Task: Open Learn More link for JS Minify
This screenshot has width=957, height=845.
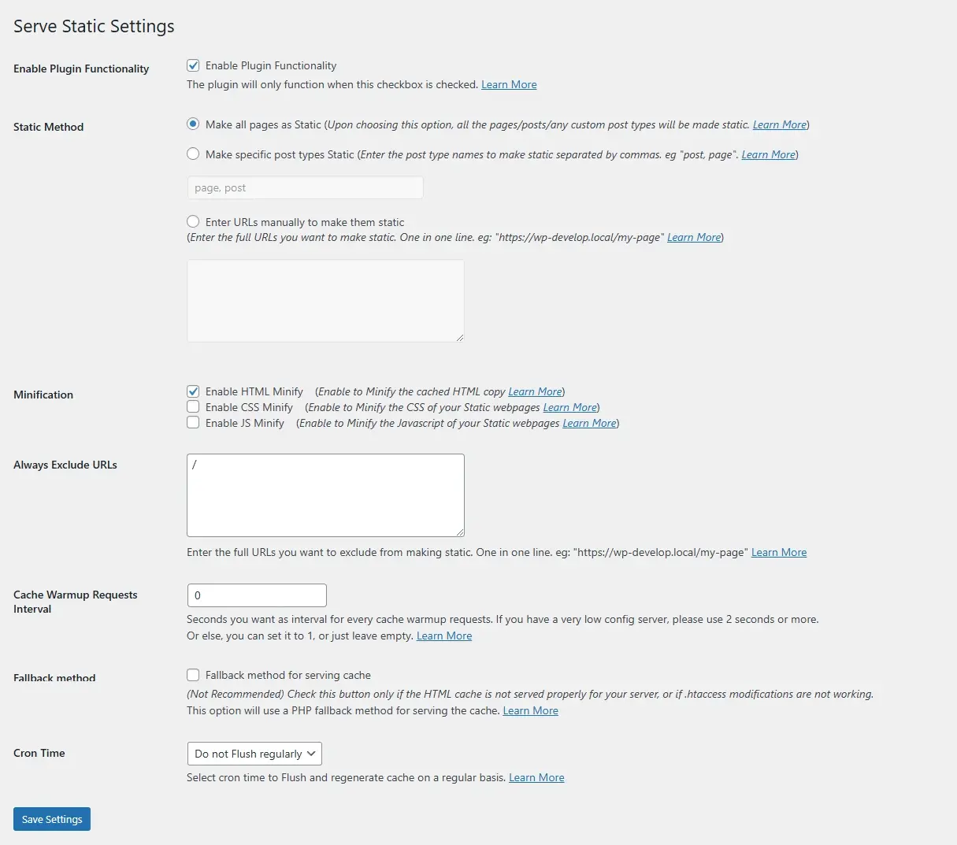Action: 589,423
